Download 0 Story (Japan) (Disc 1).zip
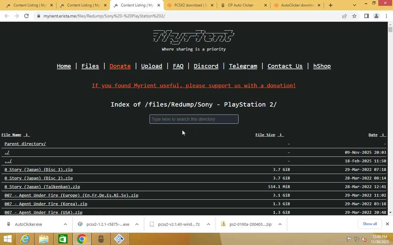The width and height of the screenshot is (393, 245). coord(39,169)
